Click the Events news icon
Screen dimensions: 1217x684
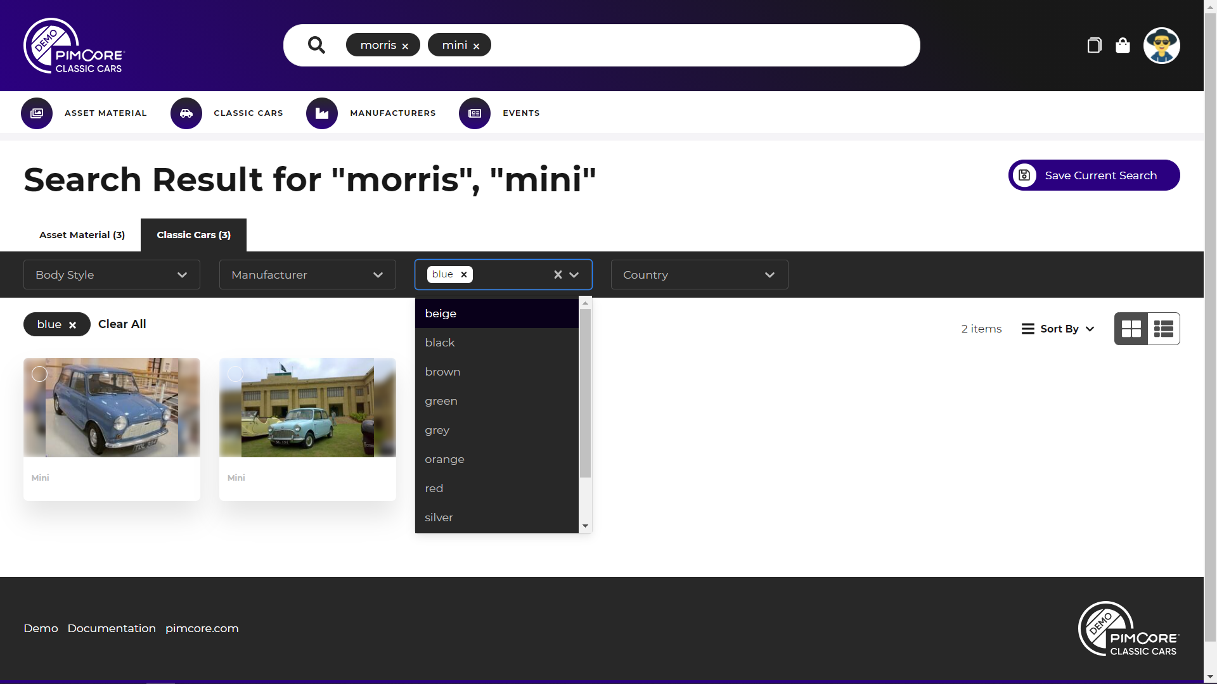click(475, 113)
